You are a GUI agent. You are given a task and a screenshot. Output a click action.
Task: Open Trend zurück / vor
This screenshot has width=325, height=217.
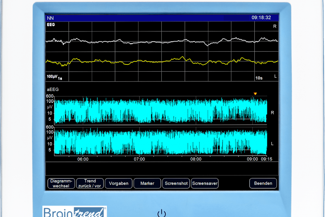point(90,183)
